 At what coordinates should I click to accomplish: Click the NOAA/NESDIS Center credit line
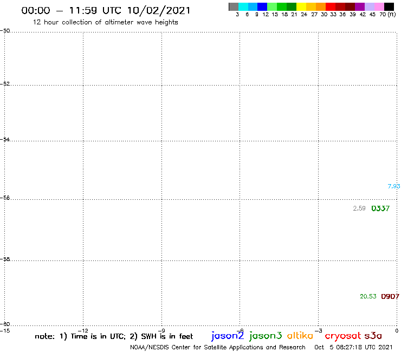(218, 347)
